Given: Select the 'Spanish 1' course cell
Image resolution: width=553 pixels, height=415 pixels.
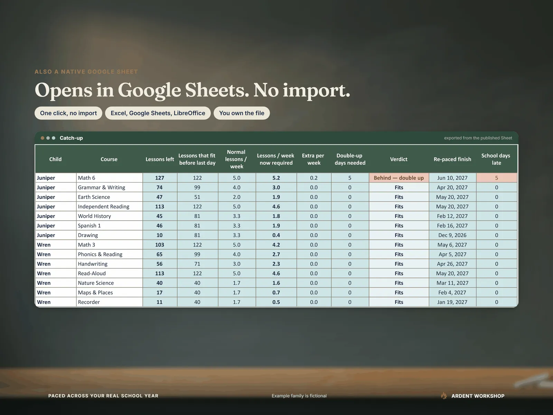Looking at the screenshot, I should (109, 225).
